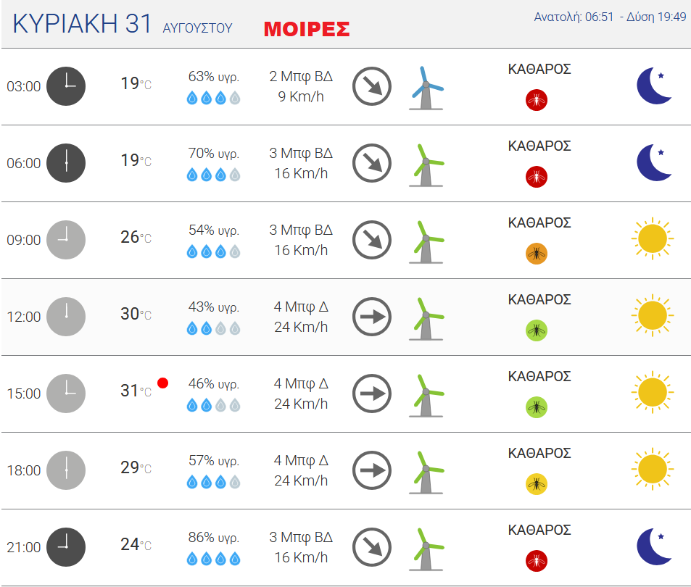Click the green mosquito indicator at 12:00
This screenshot has height=587, width=691.
[x=537, y=330]
